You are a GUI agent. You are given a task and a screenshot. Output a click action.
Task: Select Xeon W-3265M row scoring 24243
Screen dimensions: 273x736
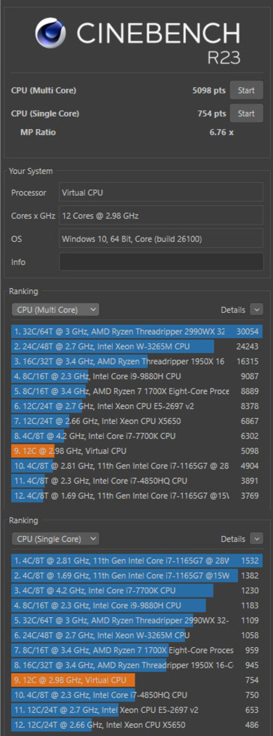[x=136, y=346]
